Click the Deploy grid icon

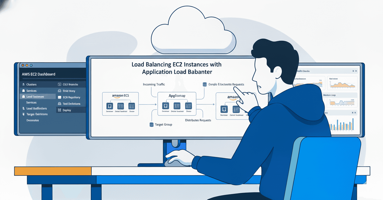59,110
